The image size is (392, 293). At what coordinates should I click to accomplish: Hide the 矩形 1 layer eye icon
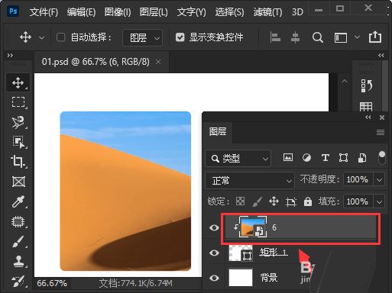(x=214, y=253)
